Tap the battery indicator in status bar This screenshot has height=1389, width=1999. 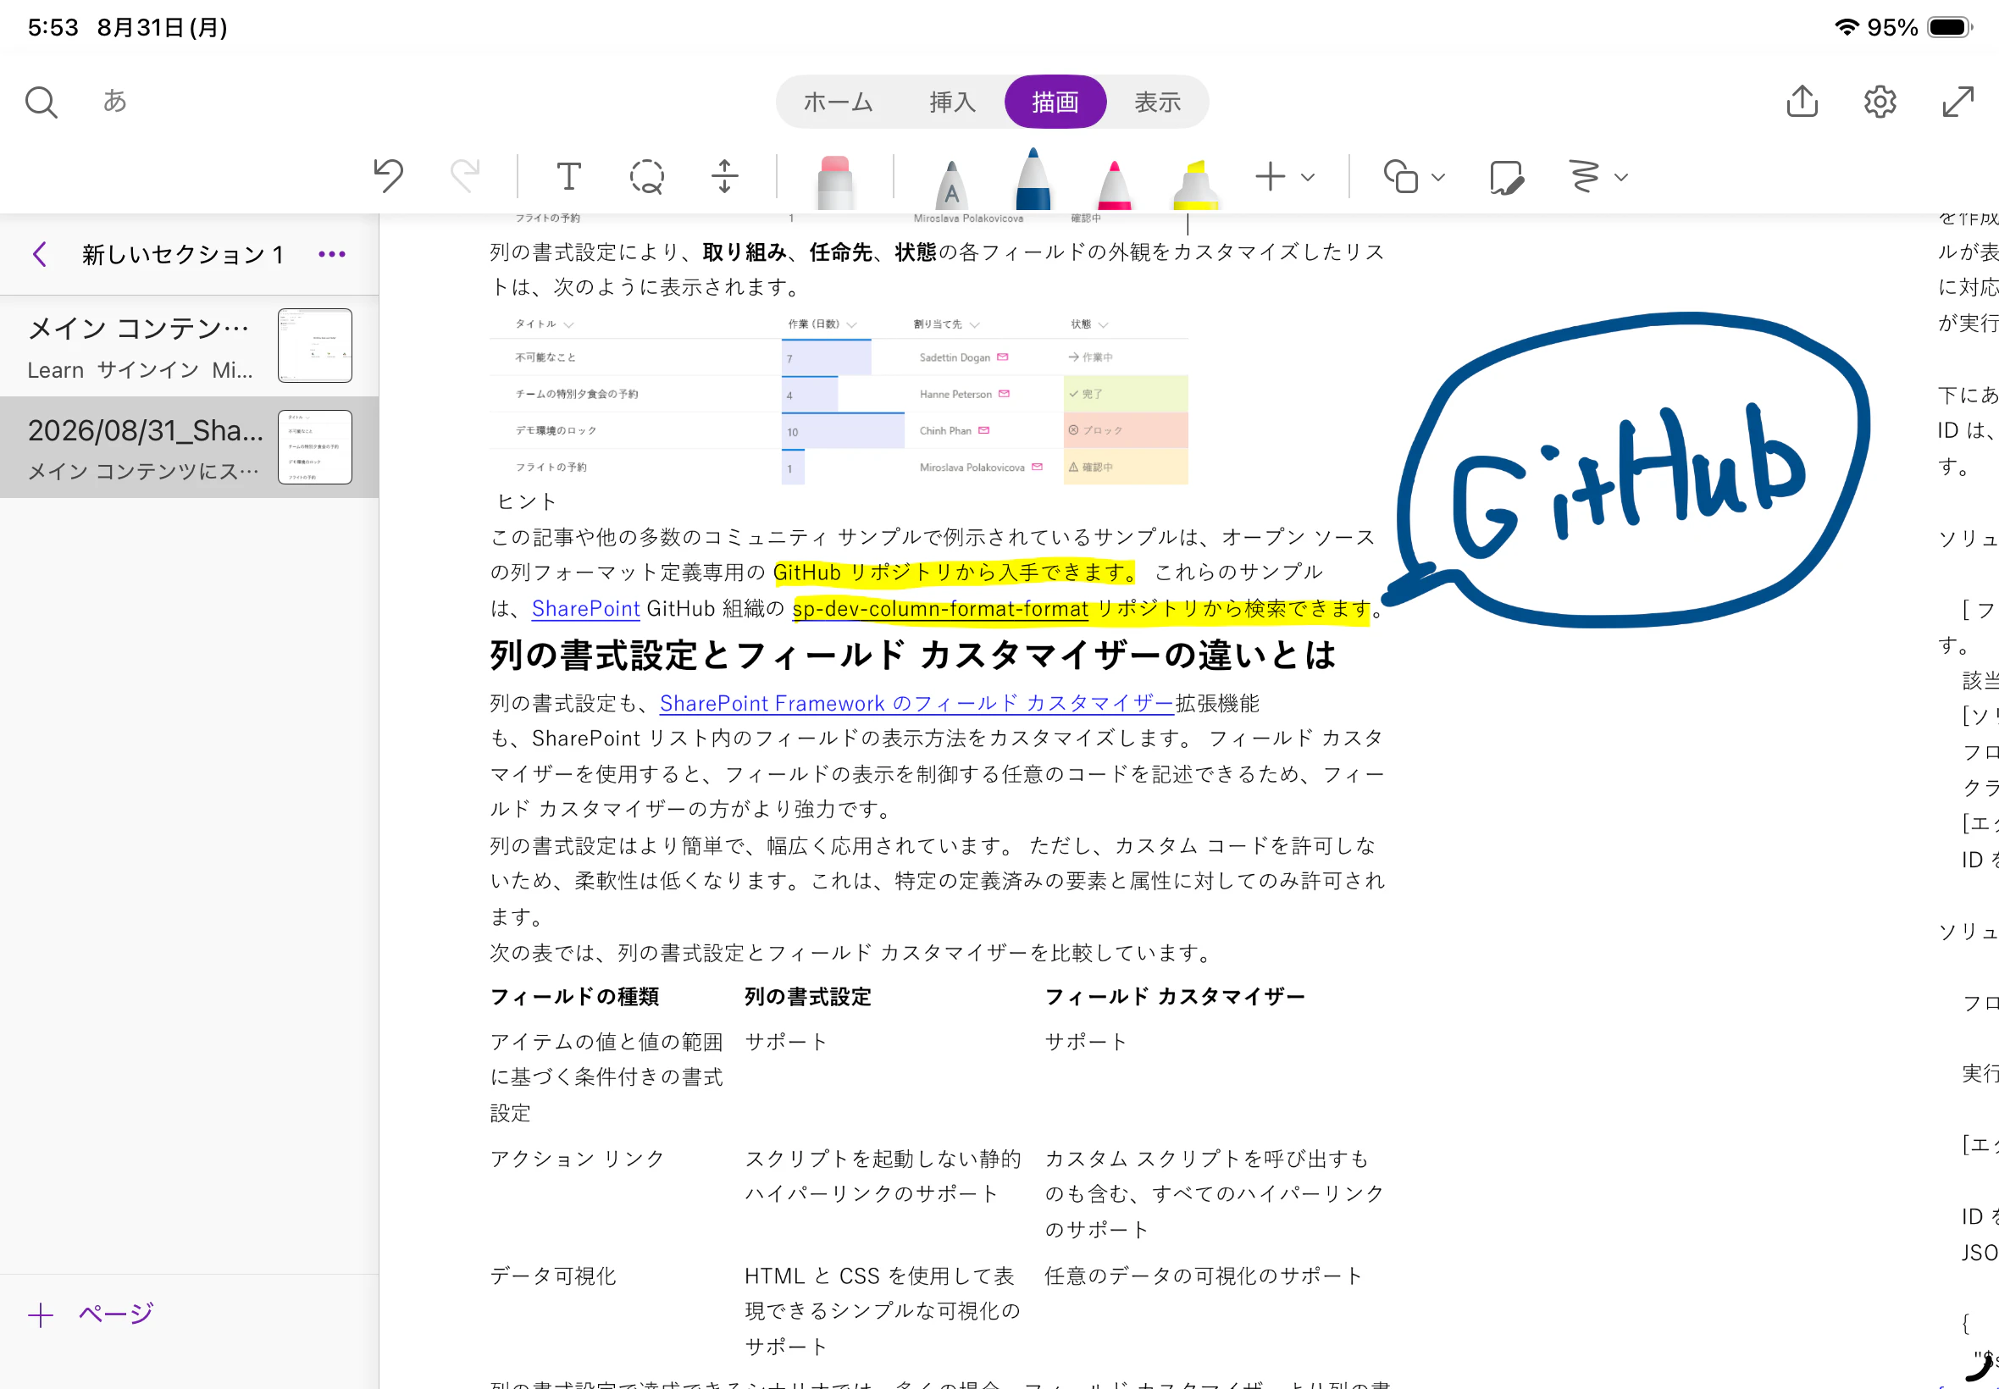[1949, 27]
